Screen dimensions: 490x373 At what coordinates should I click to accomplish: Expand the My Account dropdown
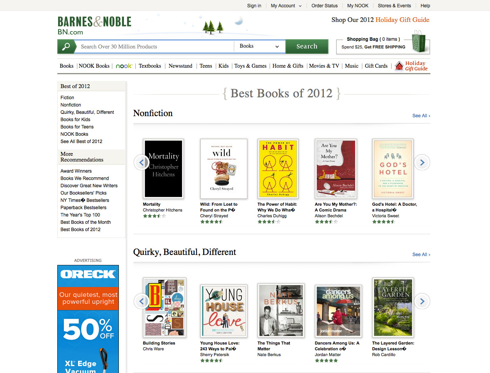pos(286,6)
